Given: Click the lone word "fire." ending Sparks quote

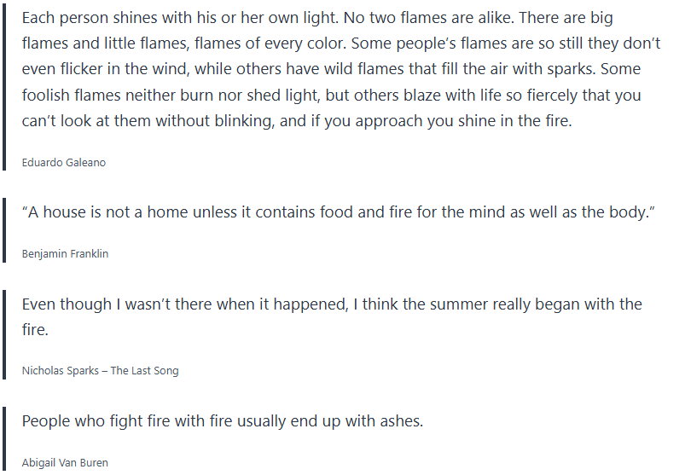Looking at the screenshot, I should tap(36, 329).
